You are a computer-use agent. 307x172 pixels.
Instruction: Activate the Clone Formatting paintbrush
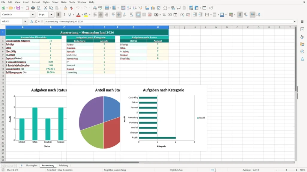(65, 8)
